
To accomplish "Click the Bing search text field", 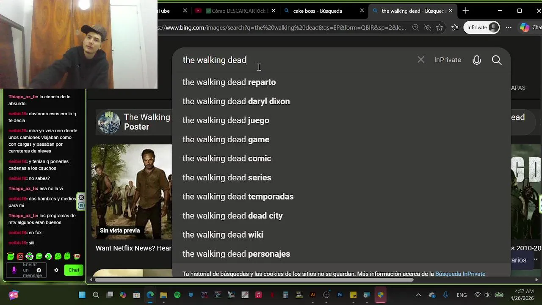I will tap(296, 60).
